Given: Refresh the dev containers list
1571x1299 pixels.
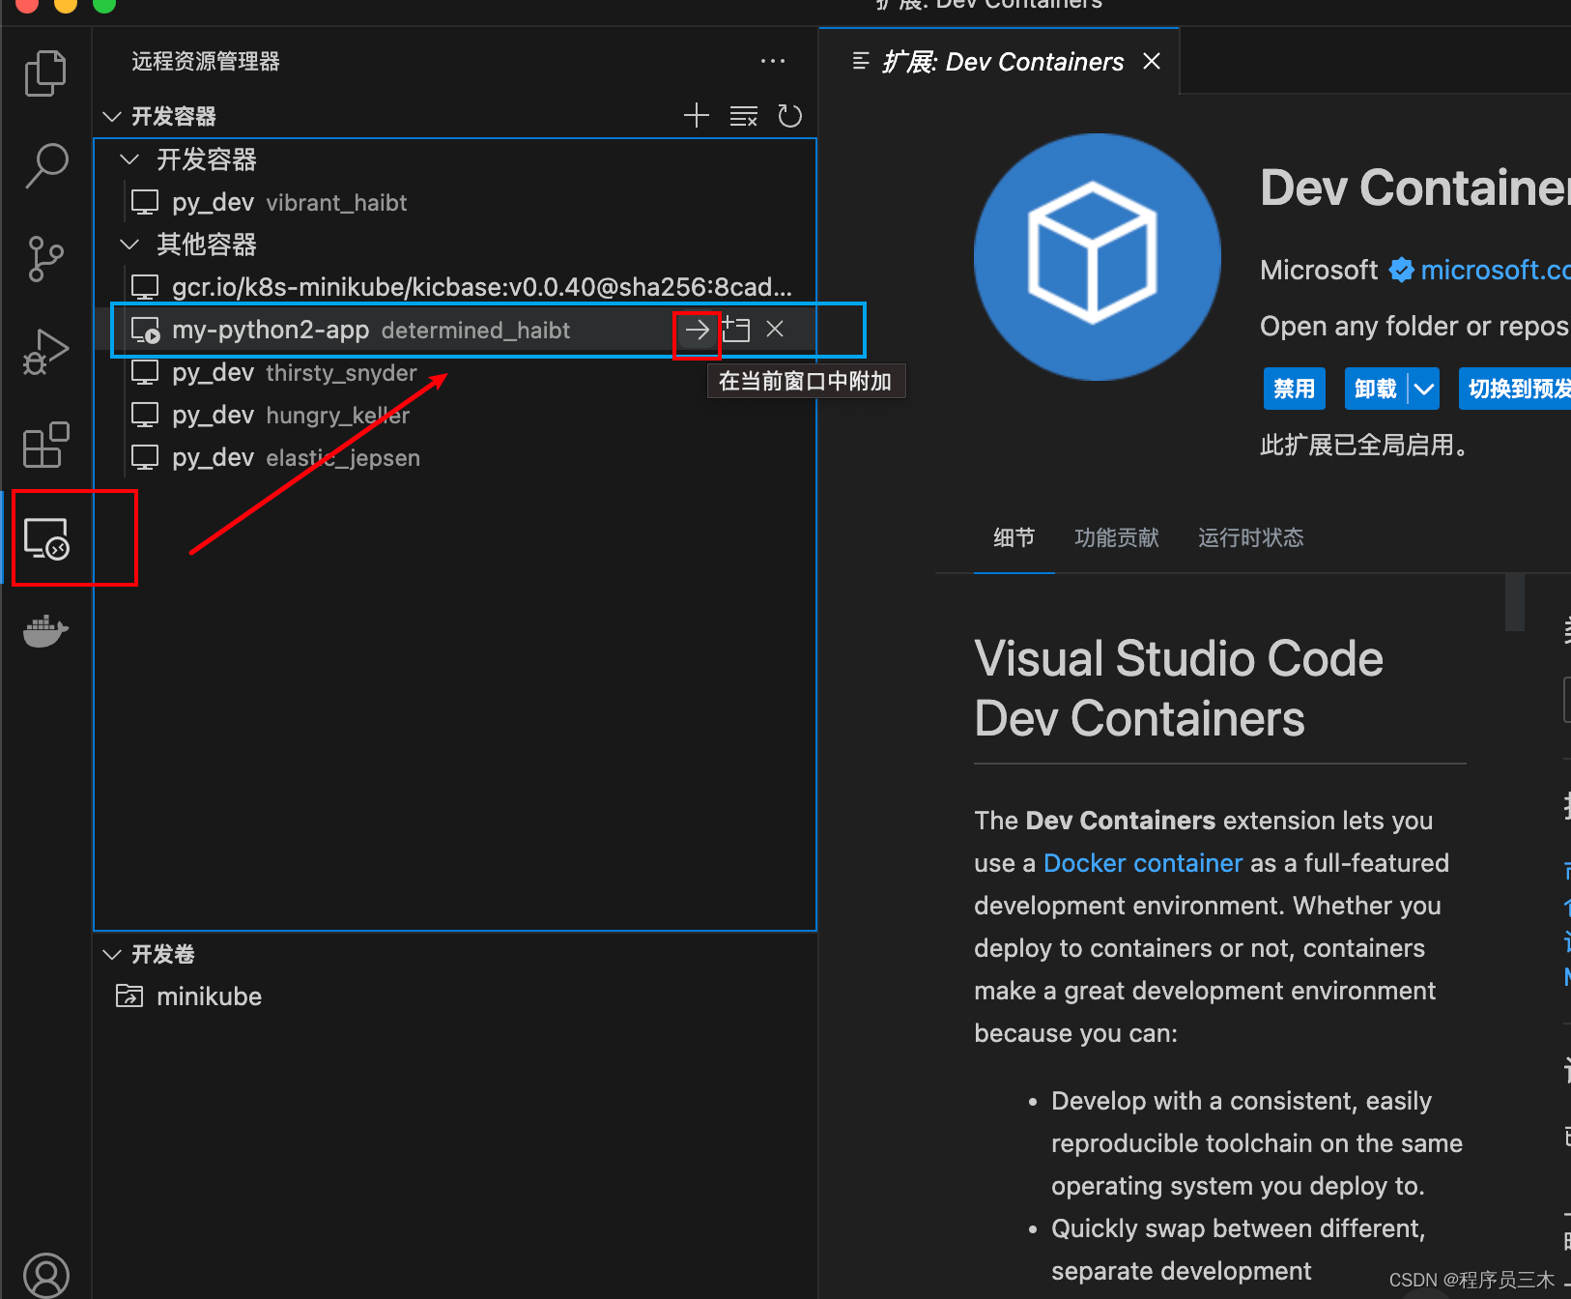Looking at the screenshot, I should (789, 116).
